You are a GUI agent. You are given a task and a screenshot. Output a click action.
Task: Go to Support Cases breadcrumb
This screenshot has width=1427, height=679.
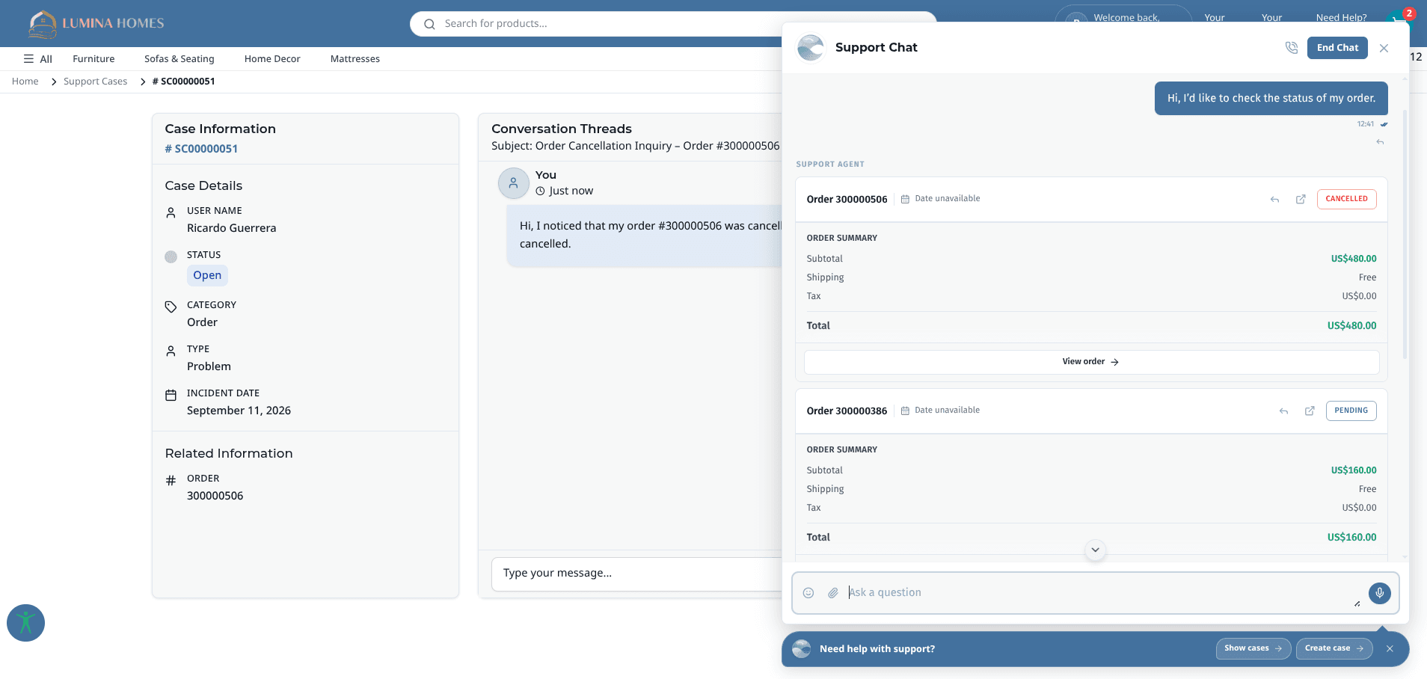[95, 82]
